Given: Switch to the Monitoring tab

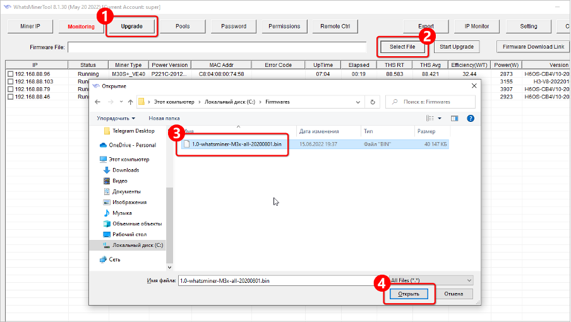Looking at the screenshot, I should [81, 27].
